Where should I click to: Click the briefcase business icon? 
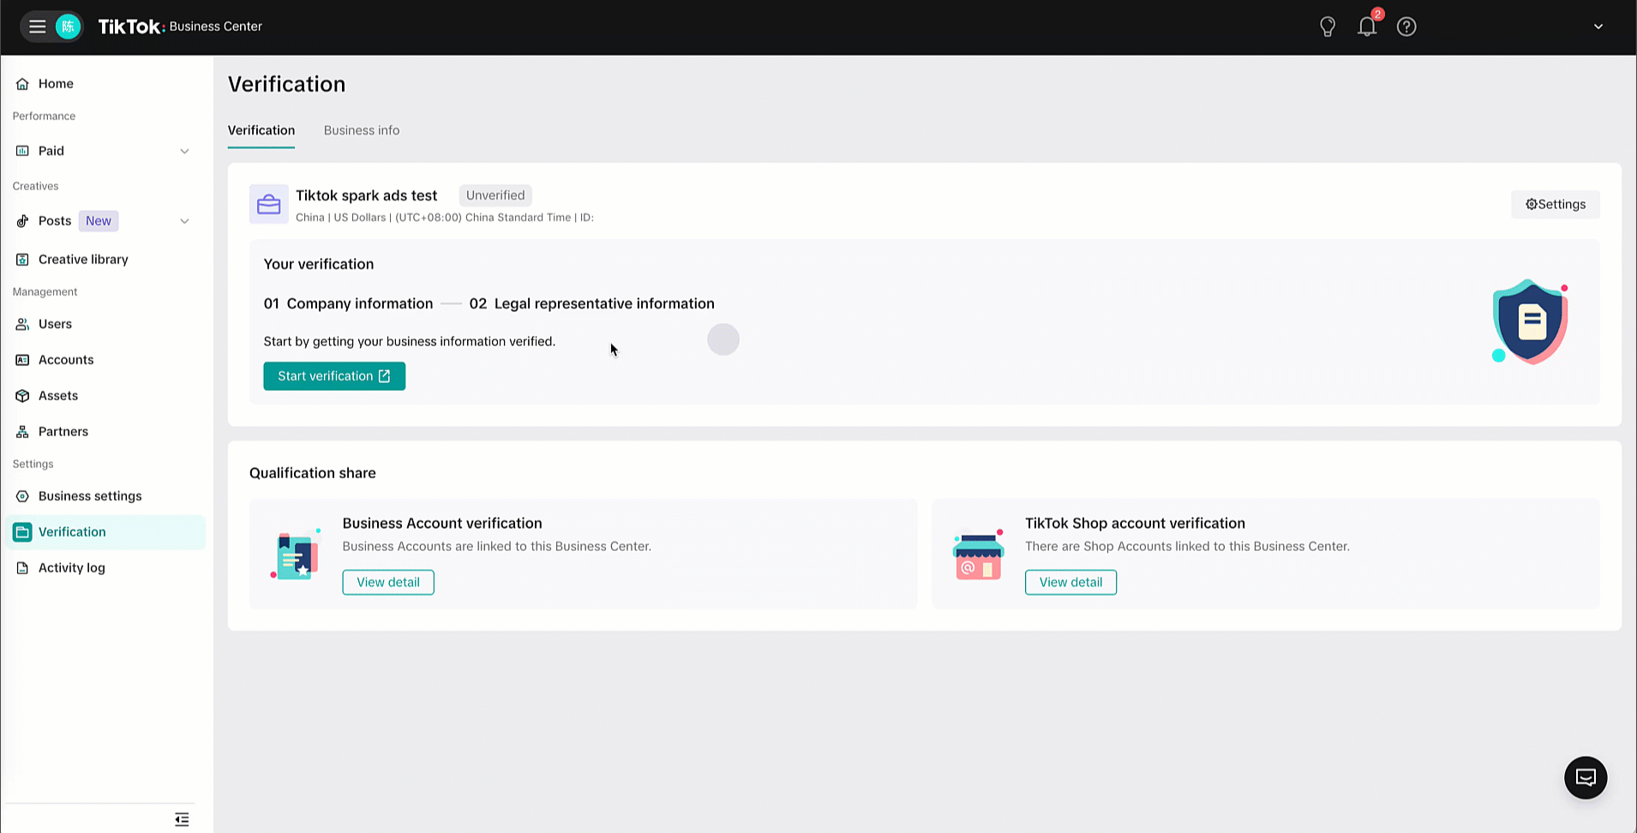pyautogui.click(x=268, y=205)
